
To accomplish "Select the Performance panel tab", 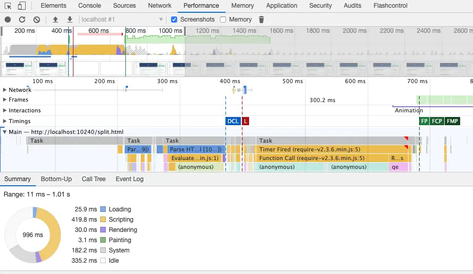I will [201, 6].
